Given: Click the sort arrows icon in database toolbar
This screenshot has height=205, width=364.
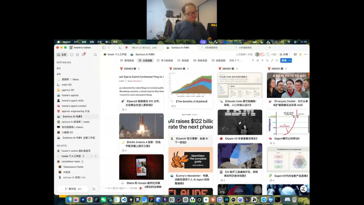Looking at the screenshot, I should 258,60.
